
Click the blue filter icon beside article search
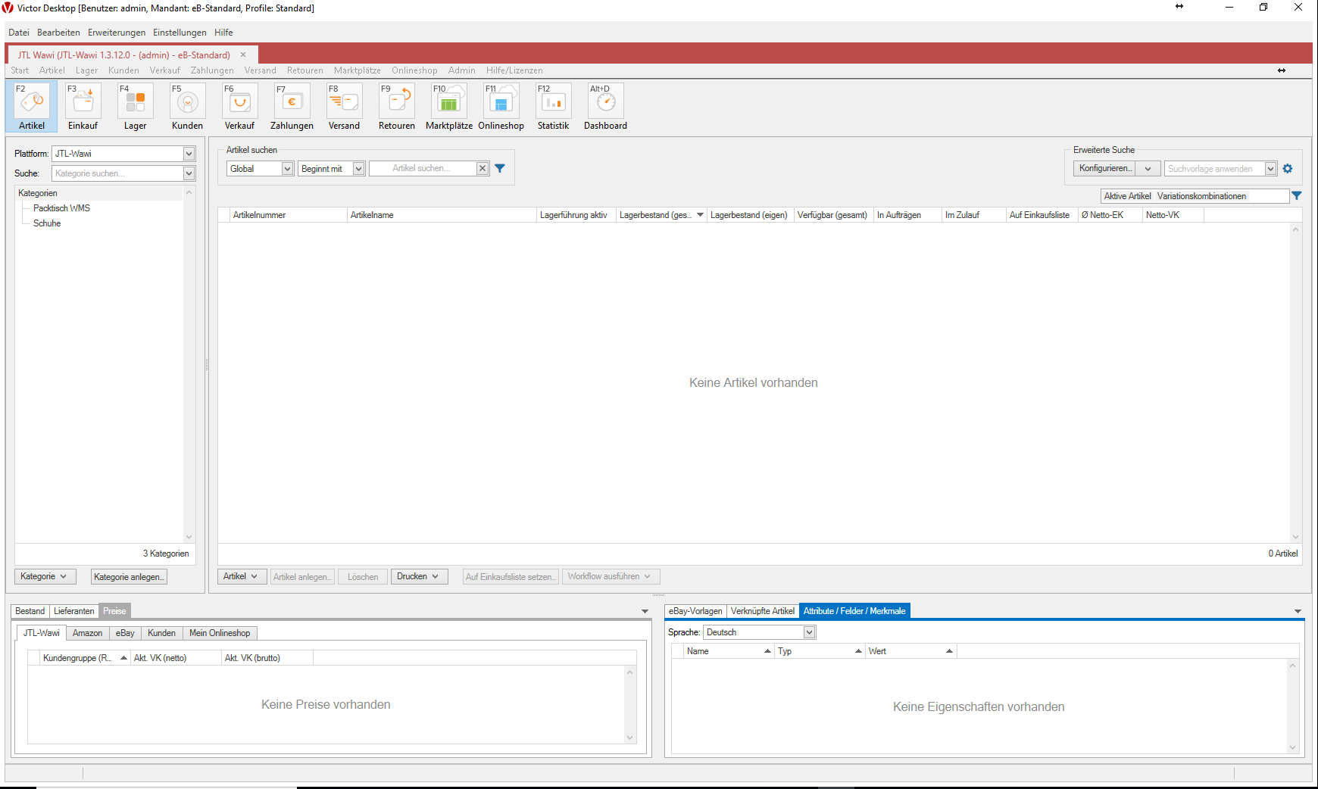pos(500,169)
